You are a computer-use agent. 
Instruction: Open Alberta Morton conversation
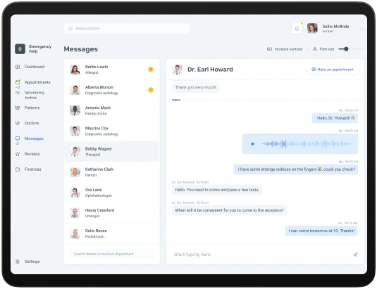pos(112,90)
